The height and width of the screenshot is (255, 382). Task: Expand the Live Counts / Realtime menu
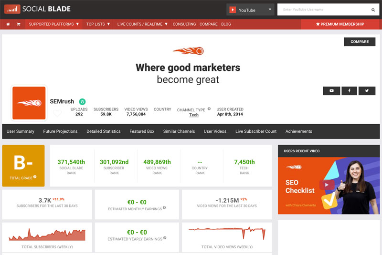coord(142,24)
